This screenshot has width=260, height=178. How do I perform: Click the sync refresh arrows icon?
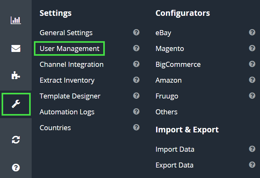(16, 140)
